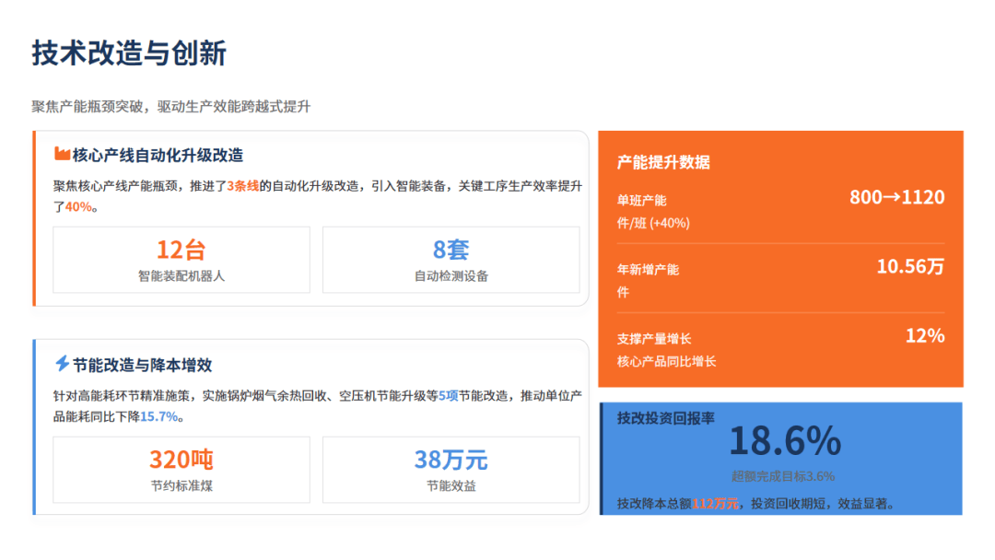The height and width of the screenshot is (560, 995).
Task: Click the large 18.6% return rate figure
Action: 784,441
